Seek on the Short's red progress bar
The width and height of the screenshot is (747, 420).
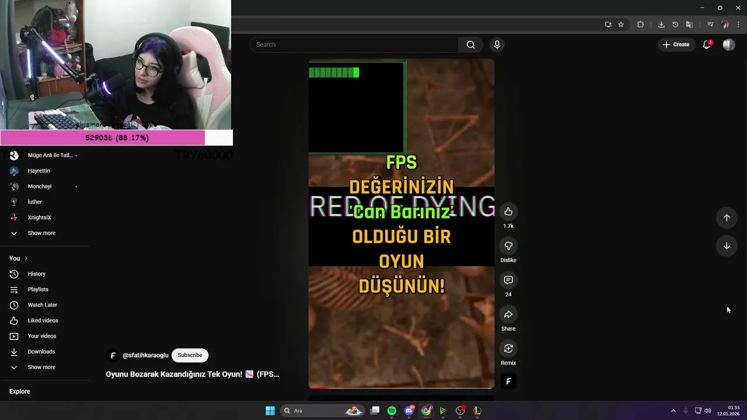tap(402, 387)
